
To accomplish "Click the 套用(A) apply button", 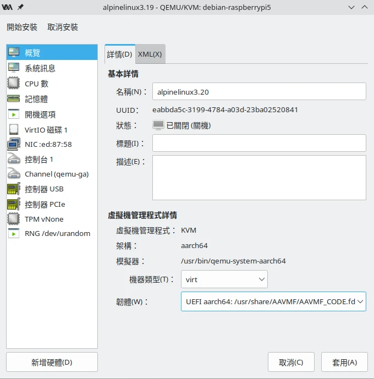I will [344, 362].
